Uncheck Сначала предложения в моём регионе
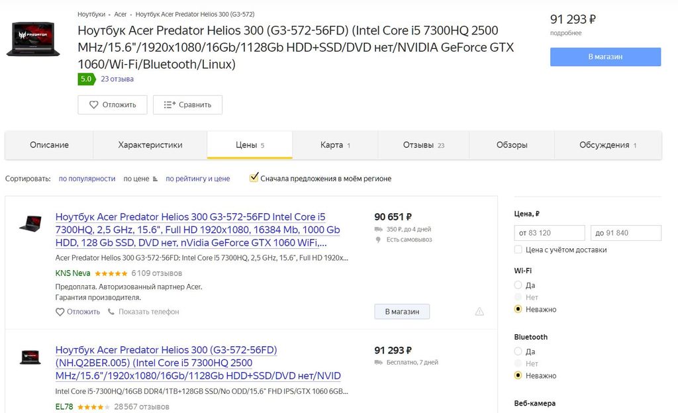678x413 pixels. [x=254, y=178]
